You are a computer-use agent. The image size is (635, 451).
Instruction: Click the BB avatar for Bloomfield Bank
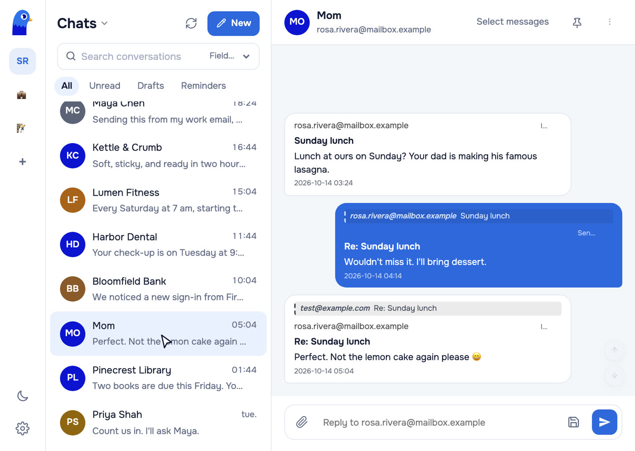pyautogui.click(x=73, y=289)
